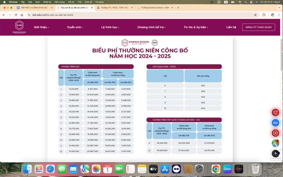Open a new browser tab

pyautogui.click(x=178, y=8)
